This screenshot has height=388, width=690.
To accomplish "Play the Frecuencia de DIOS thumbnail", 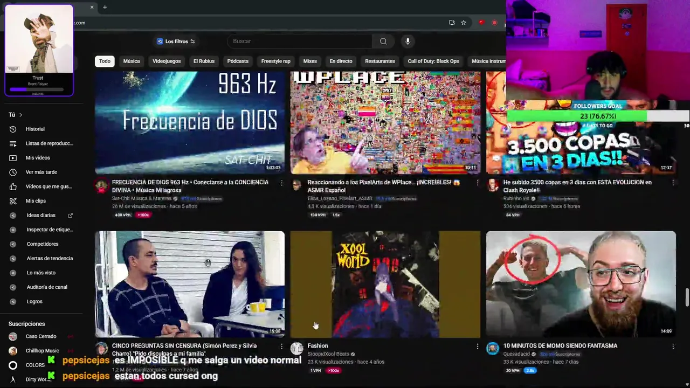I will (190, 122).
